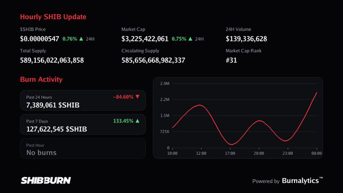Screen dimensions: 343x193
Task: Click the up arrow beside 0.75%
Action: (x=190, y=39)
